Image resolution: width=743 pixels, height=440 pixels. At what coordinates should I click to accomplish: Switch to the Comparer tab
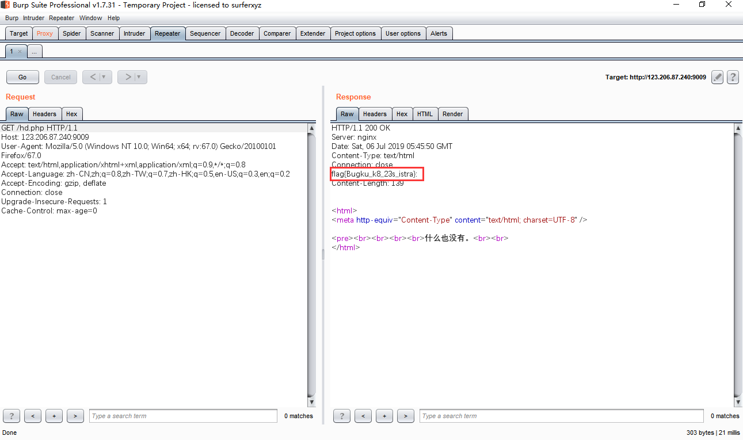(277, 33)
